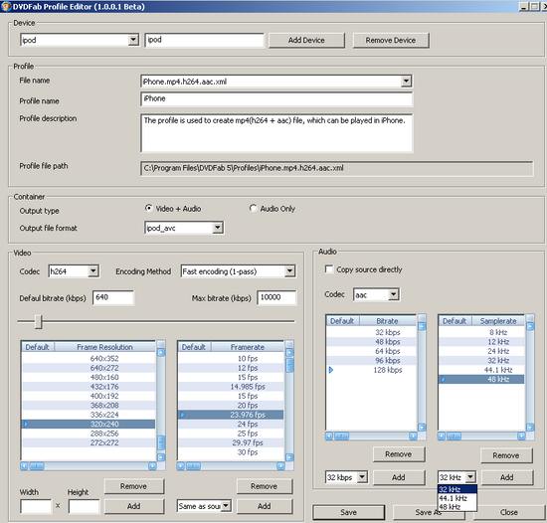Click Add next to framerate dropdown
Image resolution: width=547 pixels, height=523 pixels.
[265, 506]
